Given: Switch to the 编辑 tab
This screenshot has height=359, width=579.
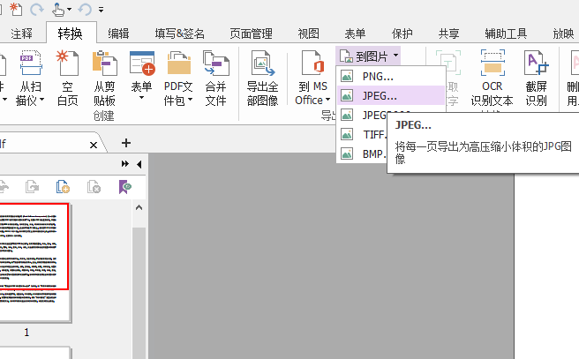Looking at the screenshot, I should (x=118, y=34).
